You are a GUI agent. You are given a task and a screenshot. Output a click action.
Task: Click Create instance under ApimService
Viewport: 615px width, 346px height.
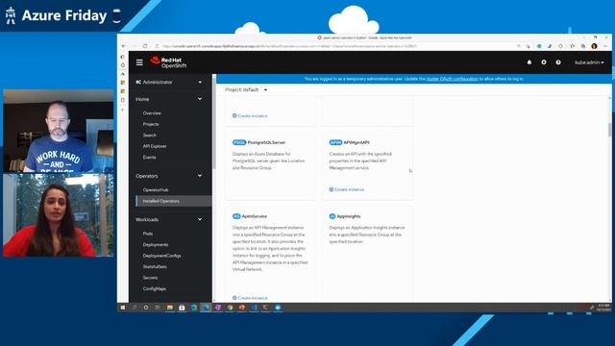click(250, 298)
